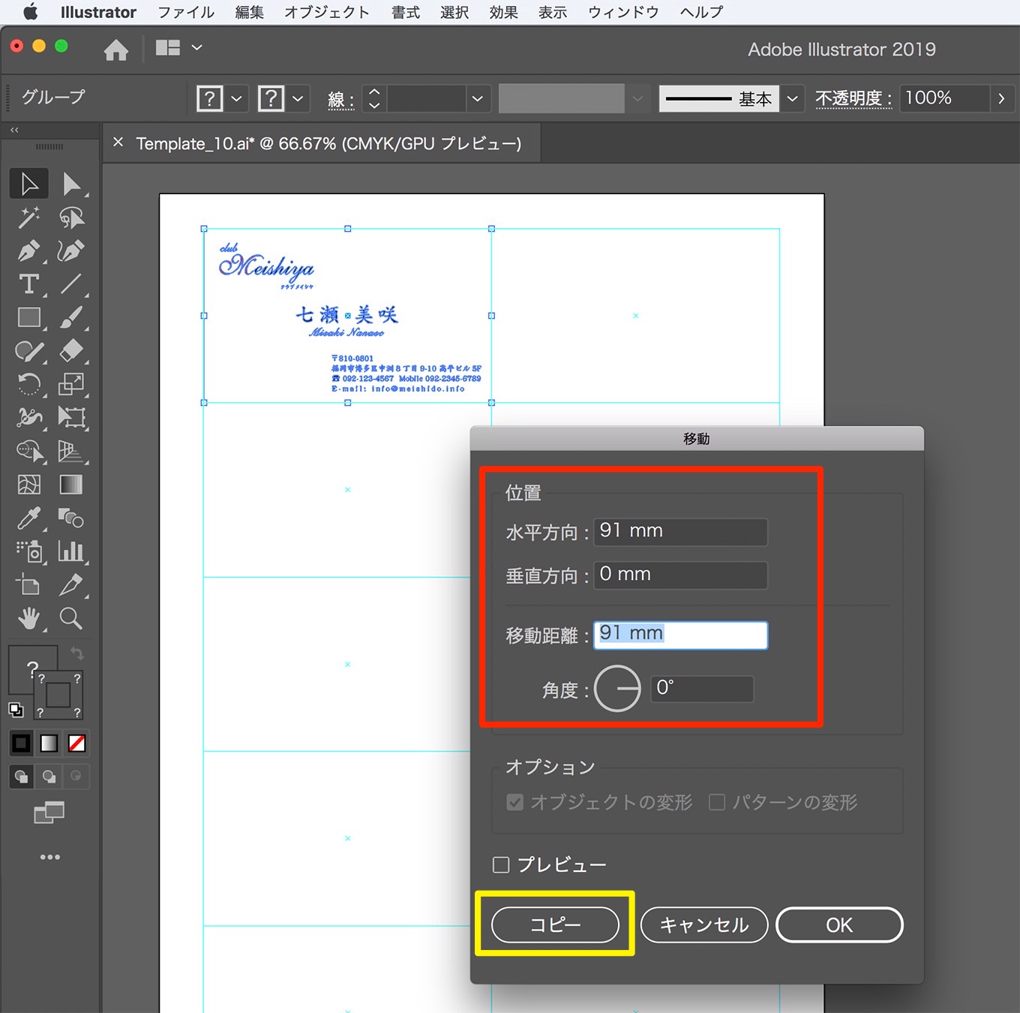Select the Shape Builder tool
The width and height of the screenshot is (1020, 1013).
click(x=28, y=451)
